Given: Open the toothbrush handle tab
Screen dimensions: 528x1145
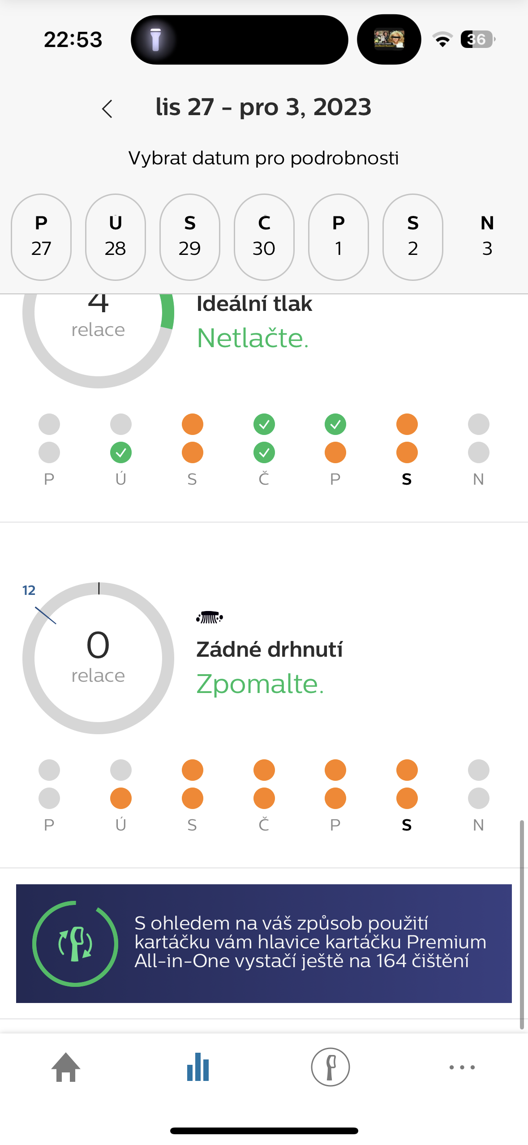Looking at the screenshot, I should [x=331, y=1068].
